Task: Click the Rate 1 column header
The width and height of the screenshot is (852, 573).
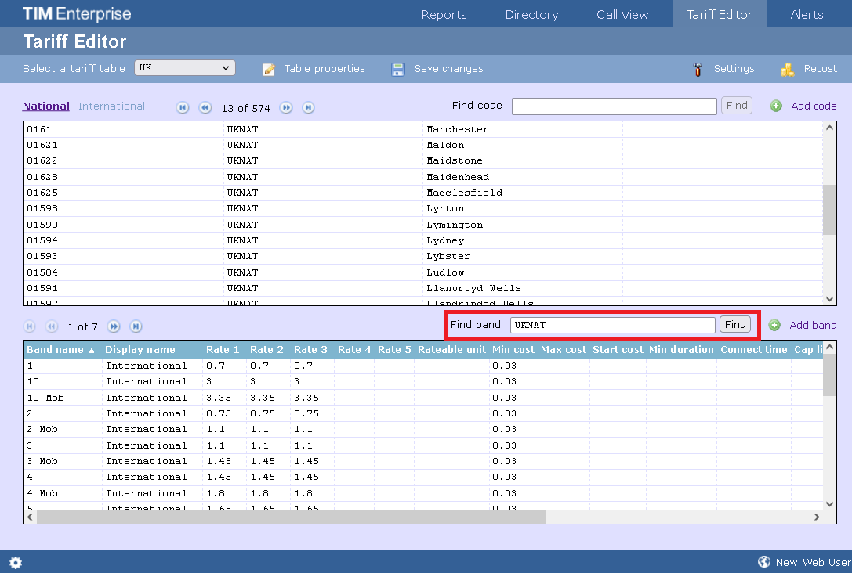Action: pos(223,350)
